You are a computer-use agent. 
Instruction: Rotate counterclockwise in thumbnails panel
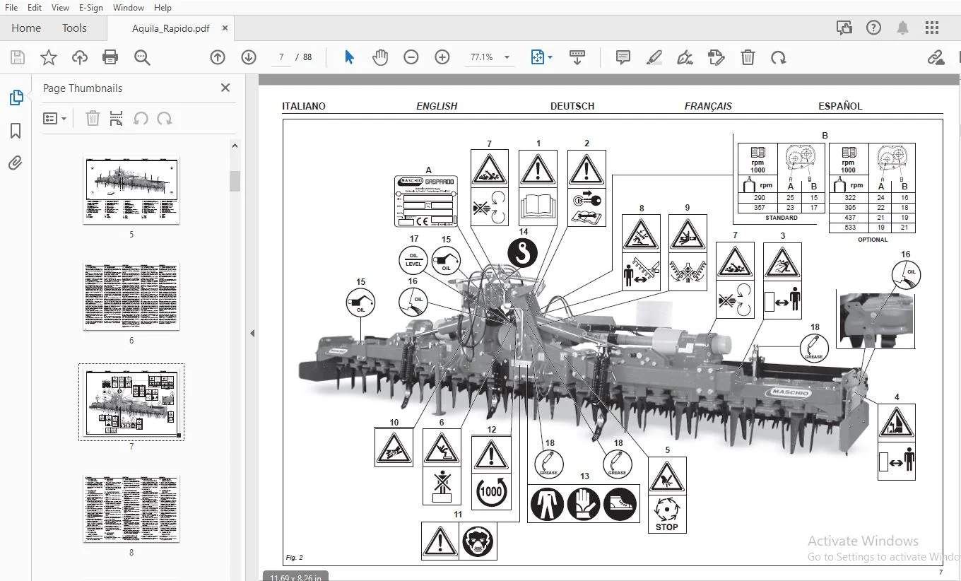click(141, 119)
